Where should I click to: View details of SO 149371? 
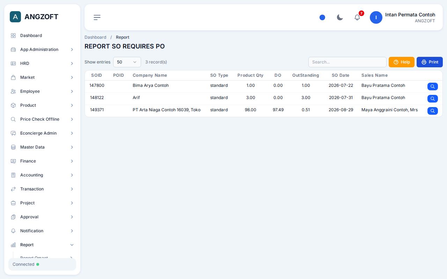pos(433,111)
